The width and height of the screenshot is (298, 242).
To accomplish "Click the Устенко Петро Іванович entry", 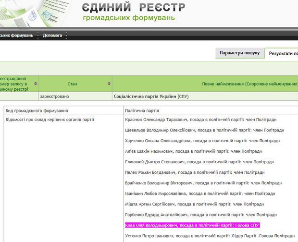I will coord(209,235).
